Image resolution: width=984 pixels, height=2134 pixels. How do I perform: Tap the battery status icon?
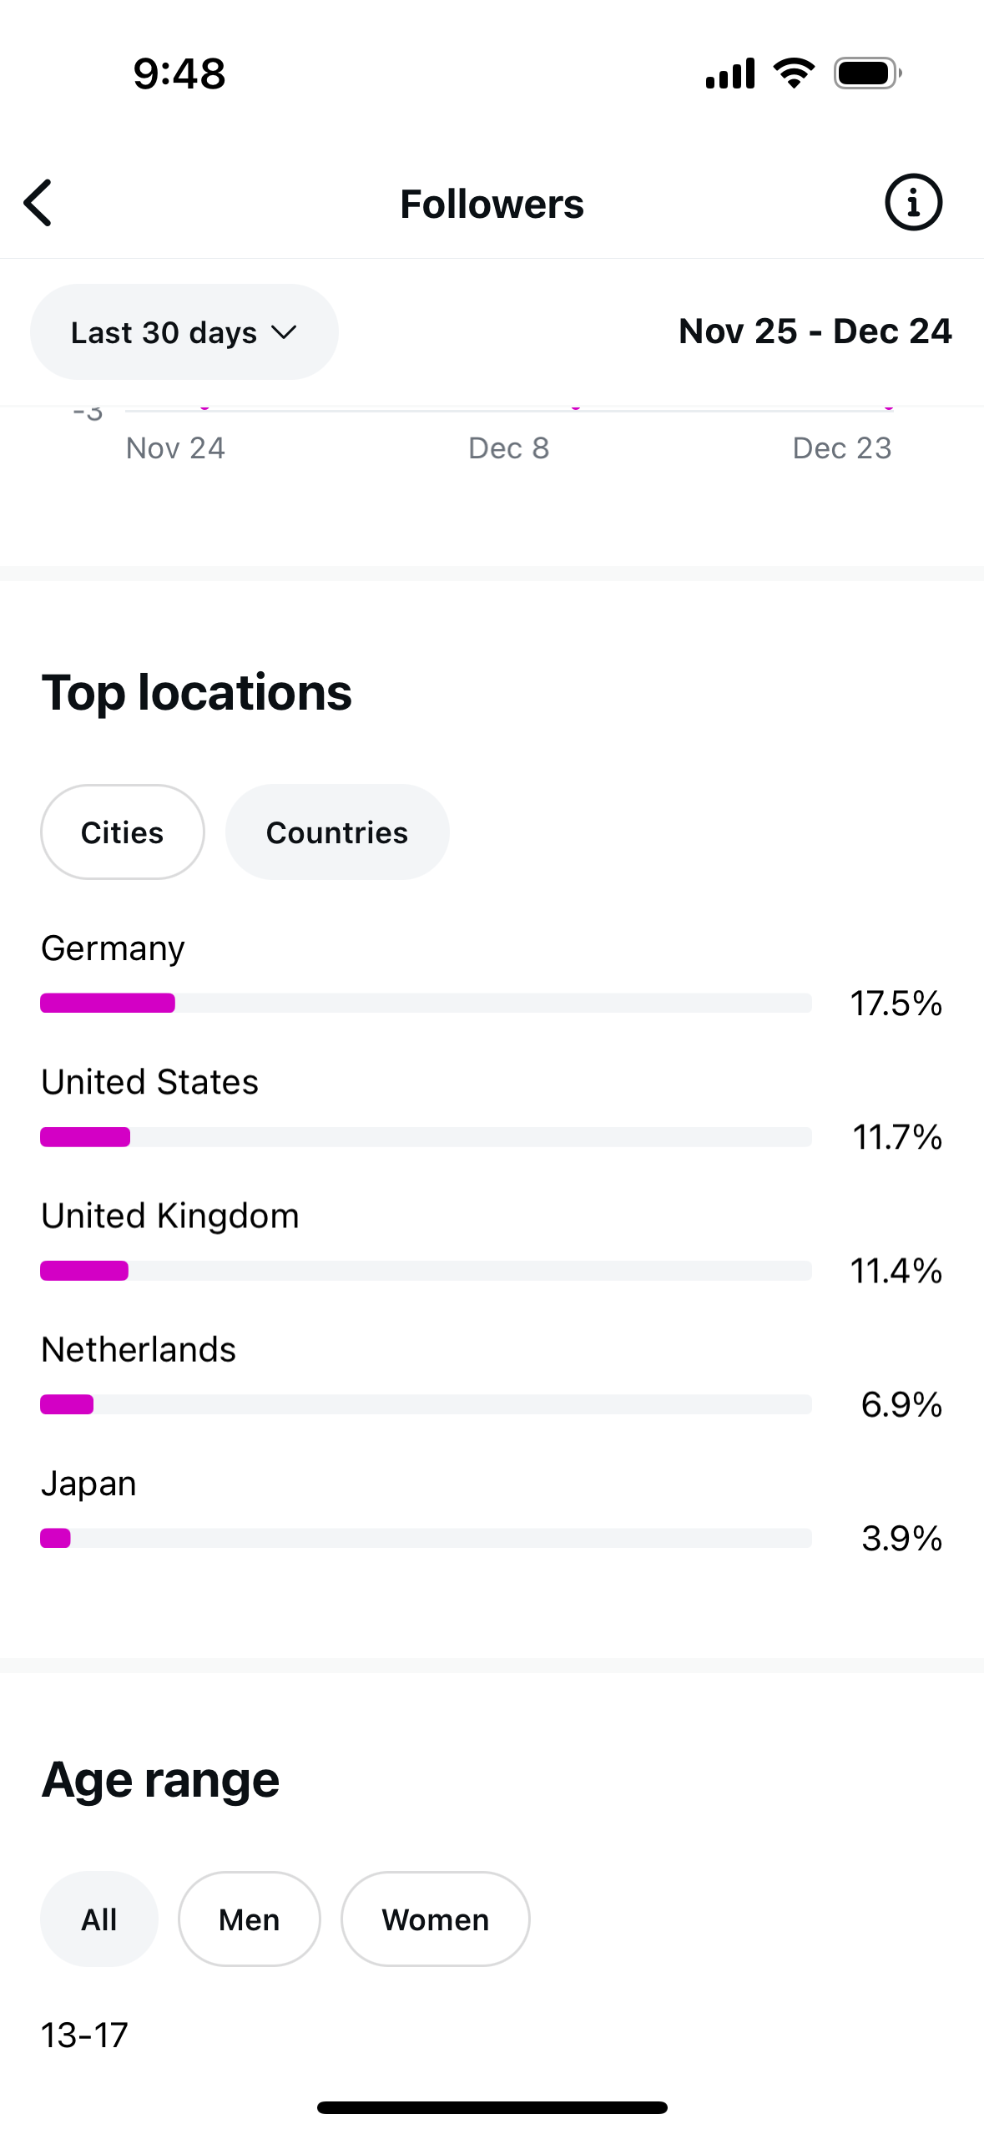[x=867, y=73]
